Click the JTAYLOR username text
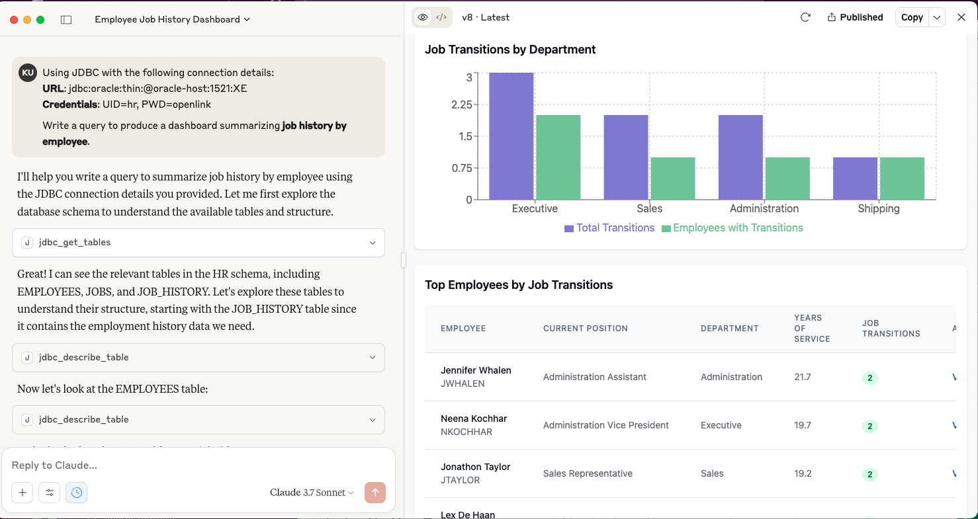Image resolution: width=978 pixels, height=519 pixels. (461, 480)
